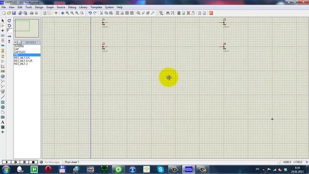Screen dimensions: 309x174
Task: Open the Windows Start menu
Action: point(6,170)
